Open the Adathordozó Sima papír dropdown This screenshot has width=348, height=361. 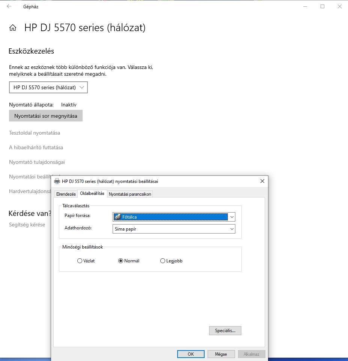click(174, 229)
